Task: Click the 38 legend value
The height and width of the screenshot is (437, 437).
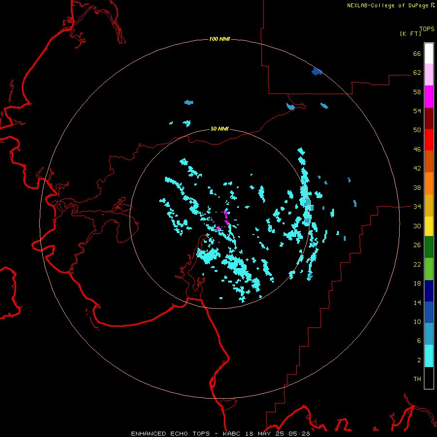Action: tap(417, 187)
